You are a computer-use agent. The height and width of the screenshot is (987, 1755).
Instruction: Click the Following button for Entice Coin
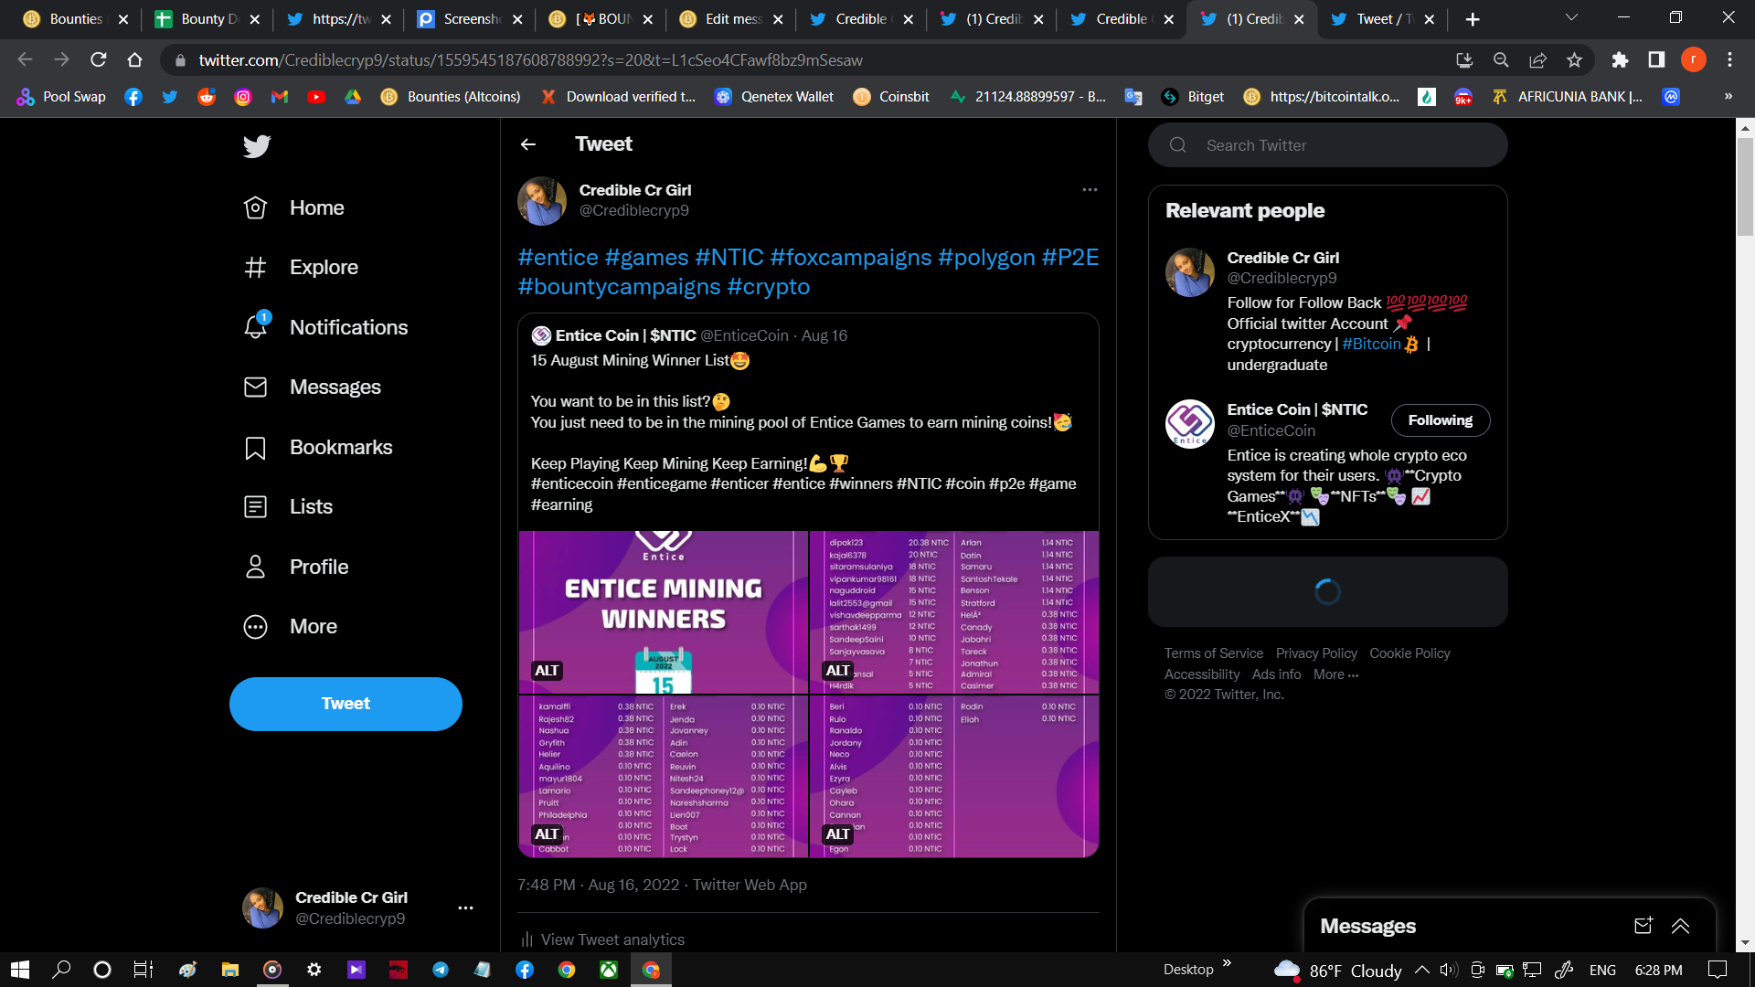click(1440, 420)
